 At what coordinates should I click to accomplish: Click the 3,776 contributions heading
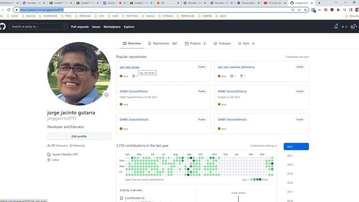(142, 146)
